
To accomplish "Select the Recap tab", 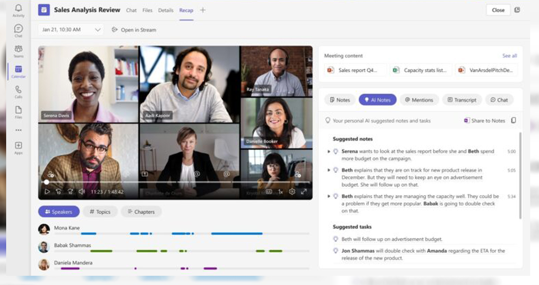I will (x=186, y=10).
